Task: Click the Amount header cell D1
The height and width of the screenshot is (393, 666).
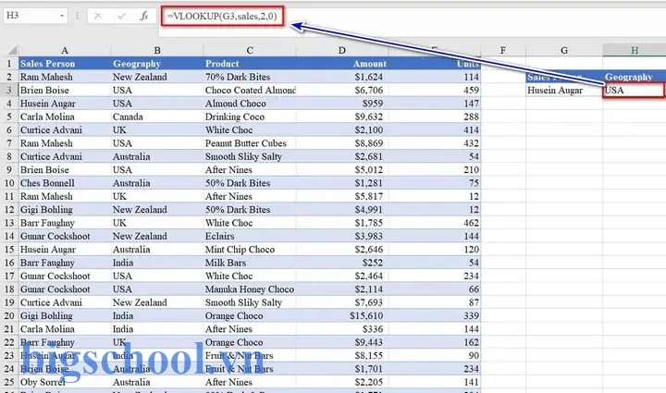Action: coord(342,64)
